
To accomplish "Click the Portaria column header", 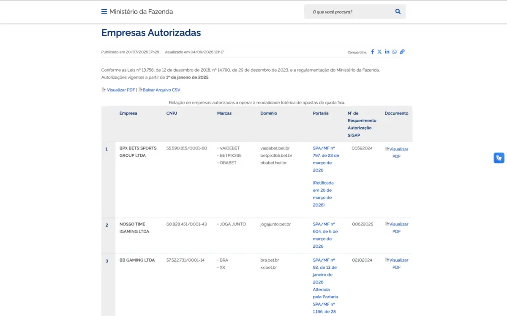I will tap(321, 113).
